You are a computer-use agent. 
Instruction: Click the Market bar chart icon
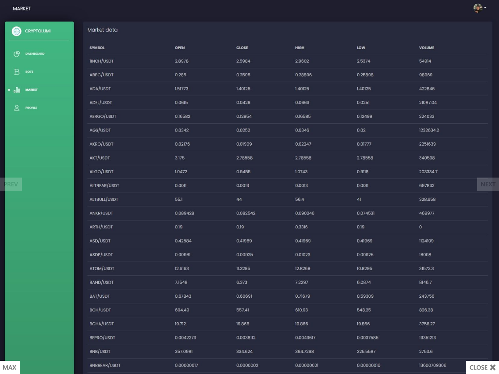[x=17, y=90]
